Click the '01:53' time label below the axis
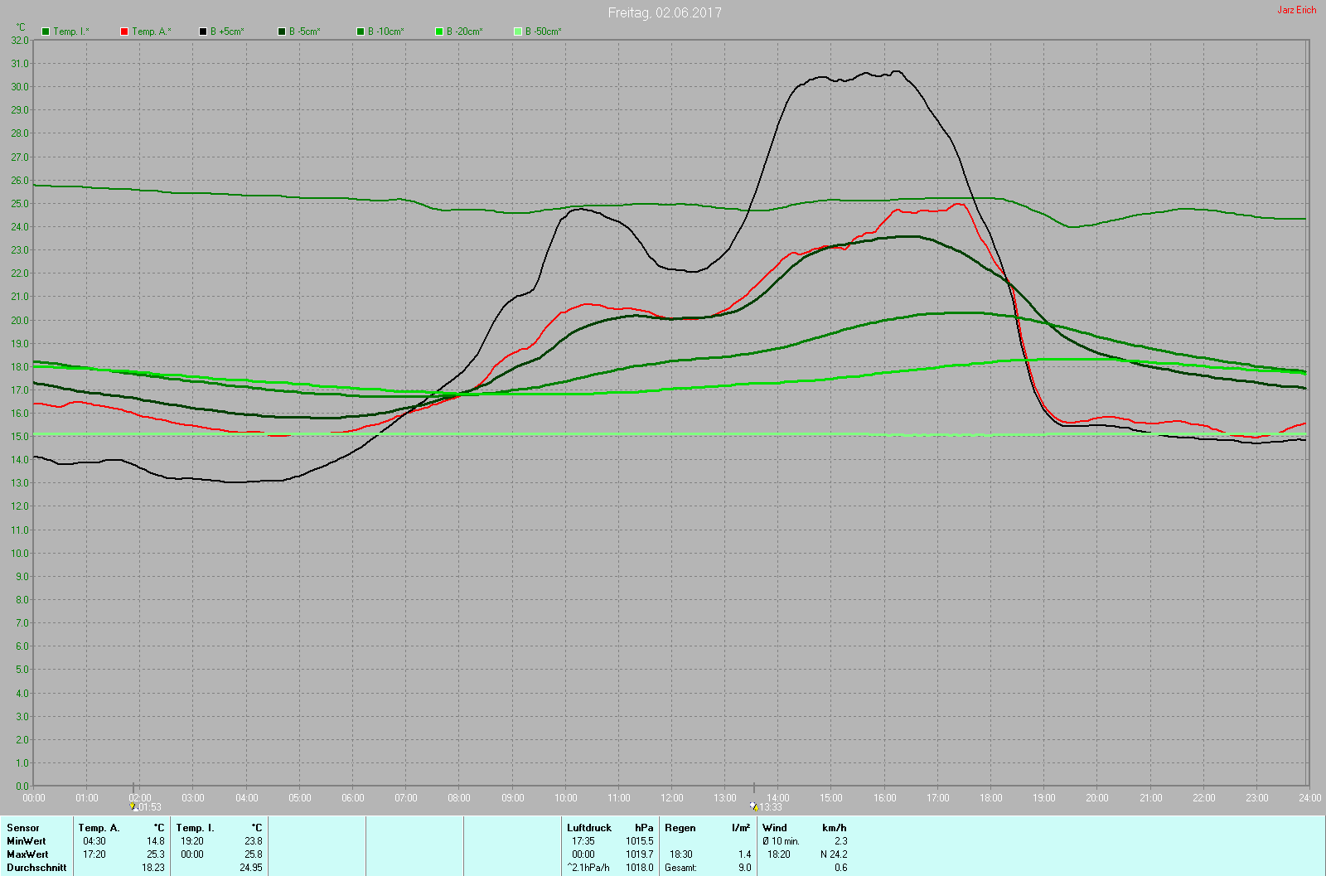 pyautogui.click(x=149, y=807)
